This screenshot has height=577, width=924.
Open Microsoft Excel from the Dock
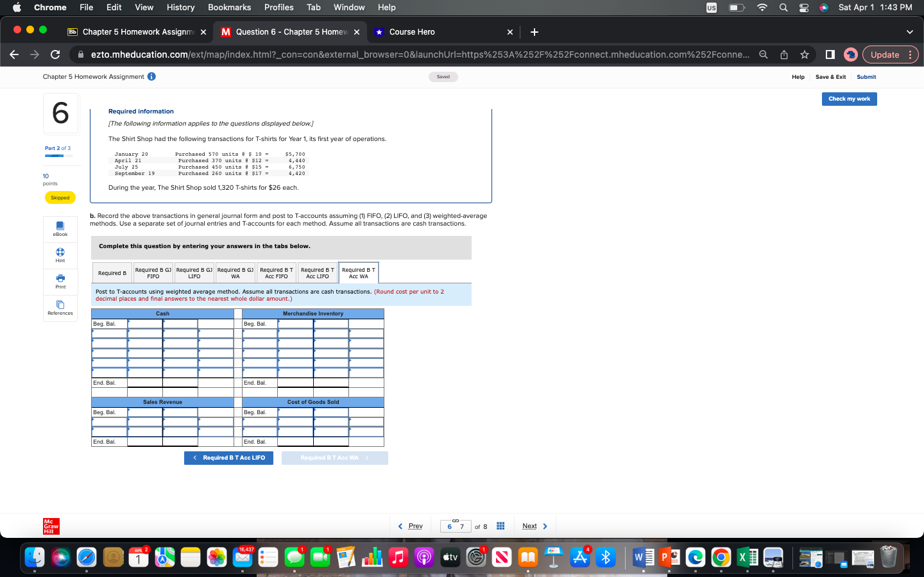pos(747,557)
